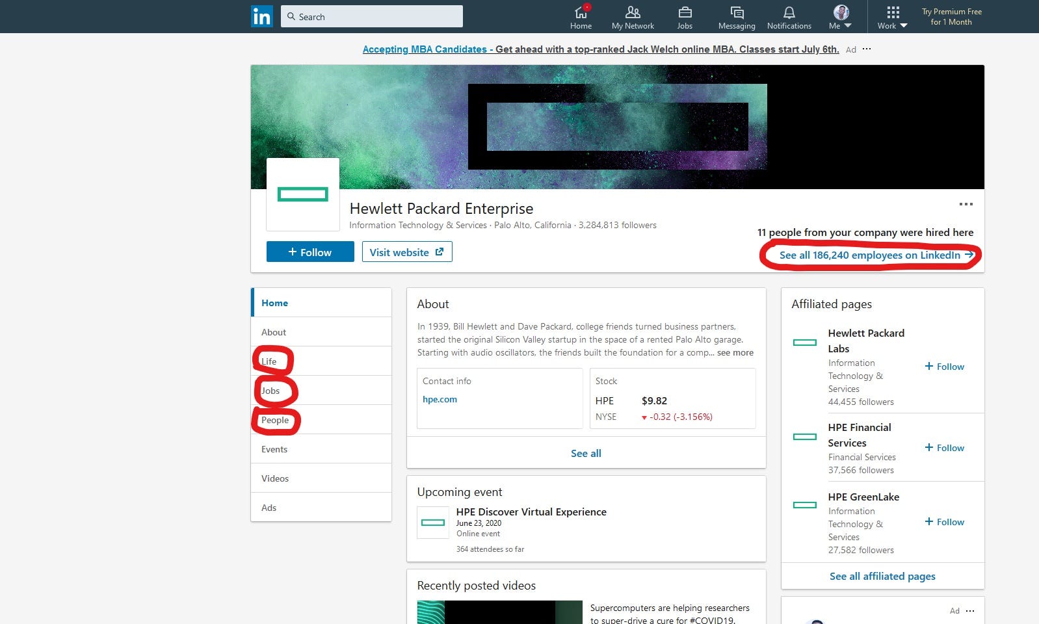This screenshot has width=1039, height=624.
Task: Click See all in the About card
Action: click(x=586, y=453)
